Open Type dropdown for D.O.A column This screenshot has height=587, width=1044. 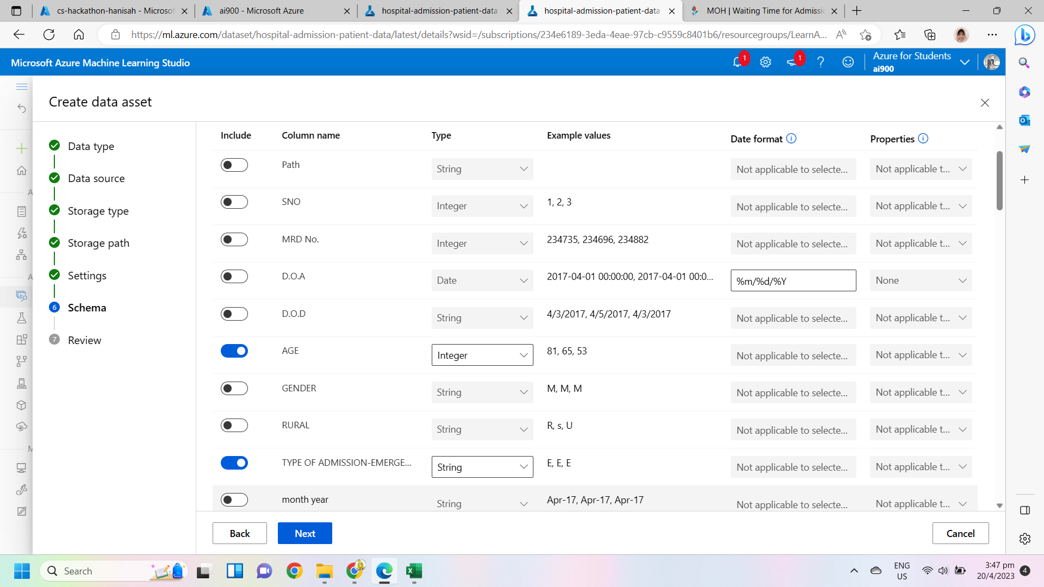pos(482,280)
